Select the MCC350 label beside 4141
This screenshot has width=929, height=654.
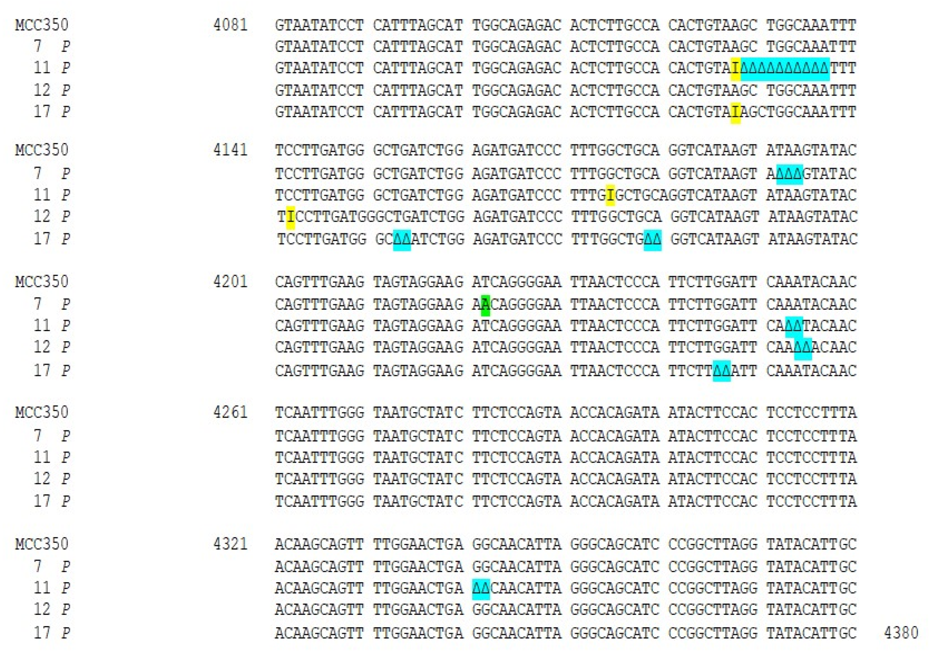click(x=42, y=150)
